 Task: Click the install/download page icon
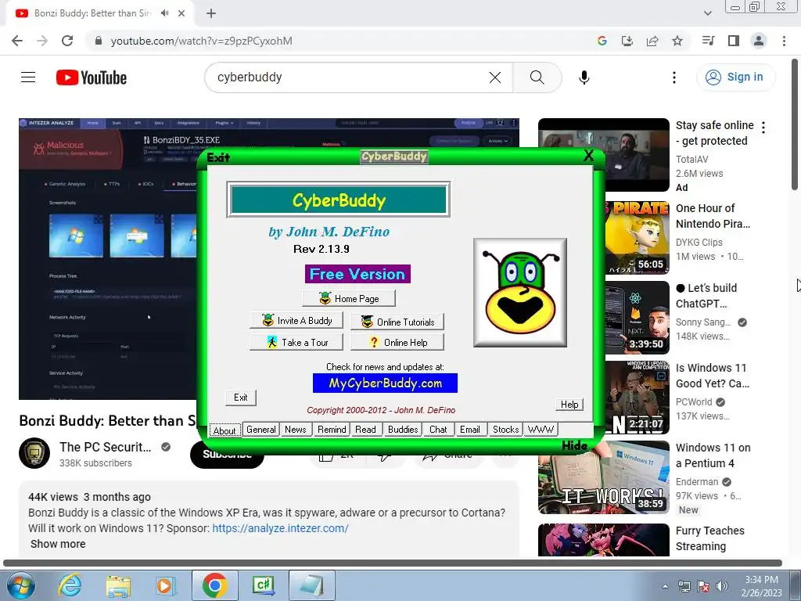627,41
